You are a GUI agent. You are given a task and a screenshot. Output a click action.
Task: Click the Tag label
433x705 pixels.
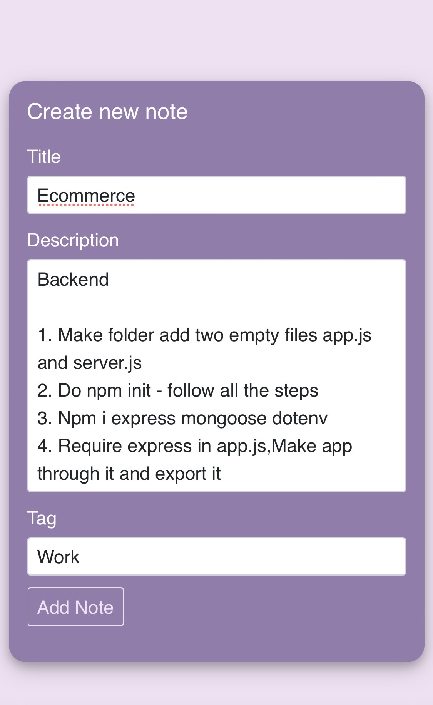click(x=41, y=518)
